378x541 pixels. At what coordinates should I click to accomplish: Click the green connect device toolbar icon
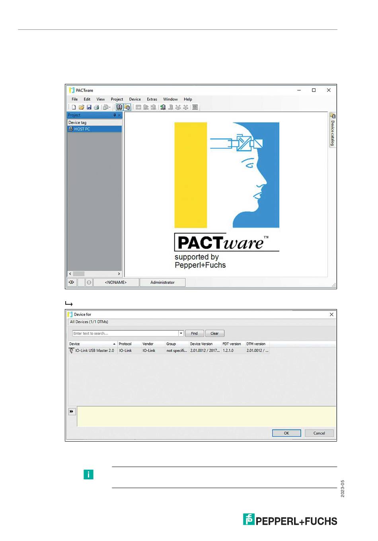coord(163,107)
